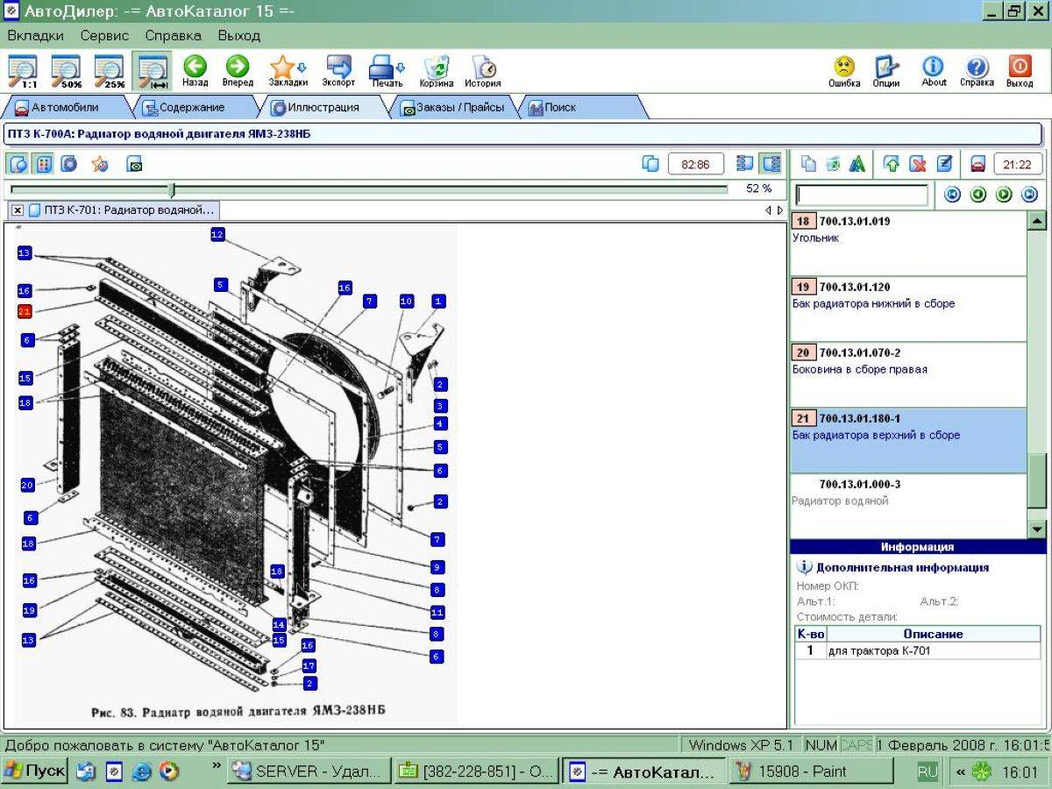Open the Вкладки menu
Image resolution: width=1052 pixels, height=789 pixels.
(x=35, y=36)
